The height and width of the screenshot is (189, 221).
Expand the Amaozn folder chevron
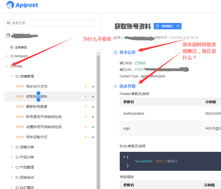point(7,56)
